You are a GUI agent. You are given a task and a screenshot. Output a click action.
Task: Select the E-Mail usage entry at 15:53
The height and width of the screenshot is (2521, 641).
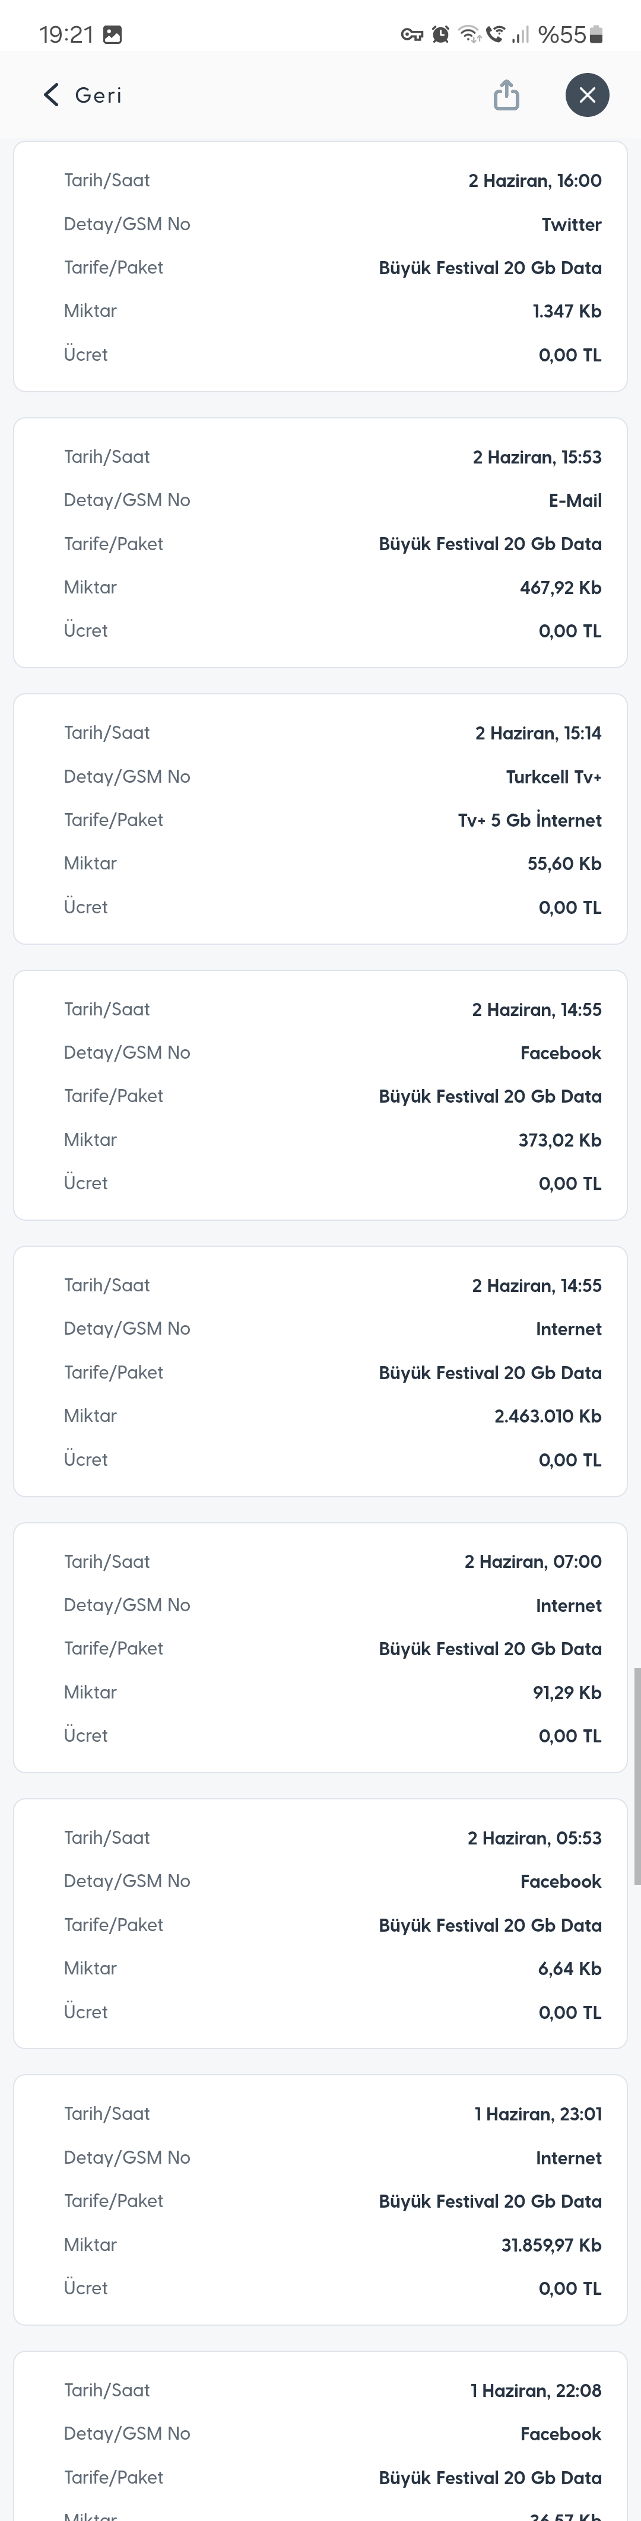tap(320, 543)
